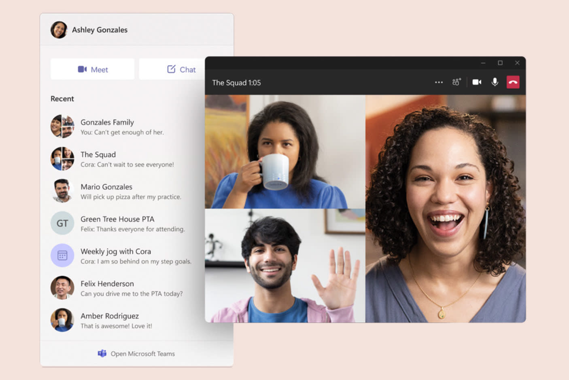Select video tile of woman drinking coffee
569x380 pixels.
[285, 152]
